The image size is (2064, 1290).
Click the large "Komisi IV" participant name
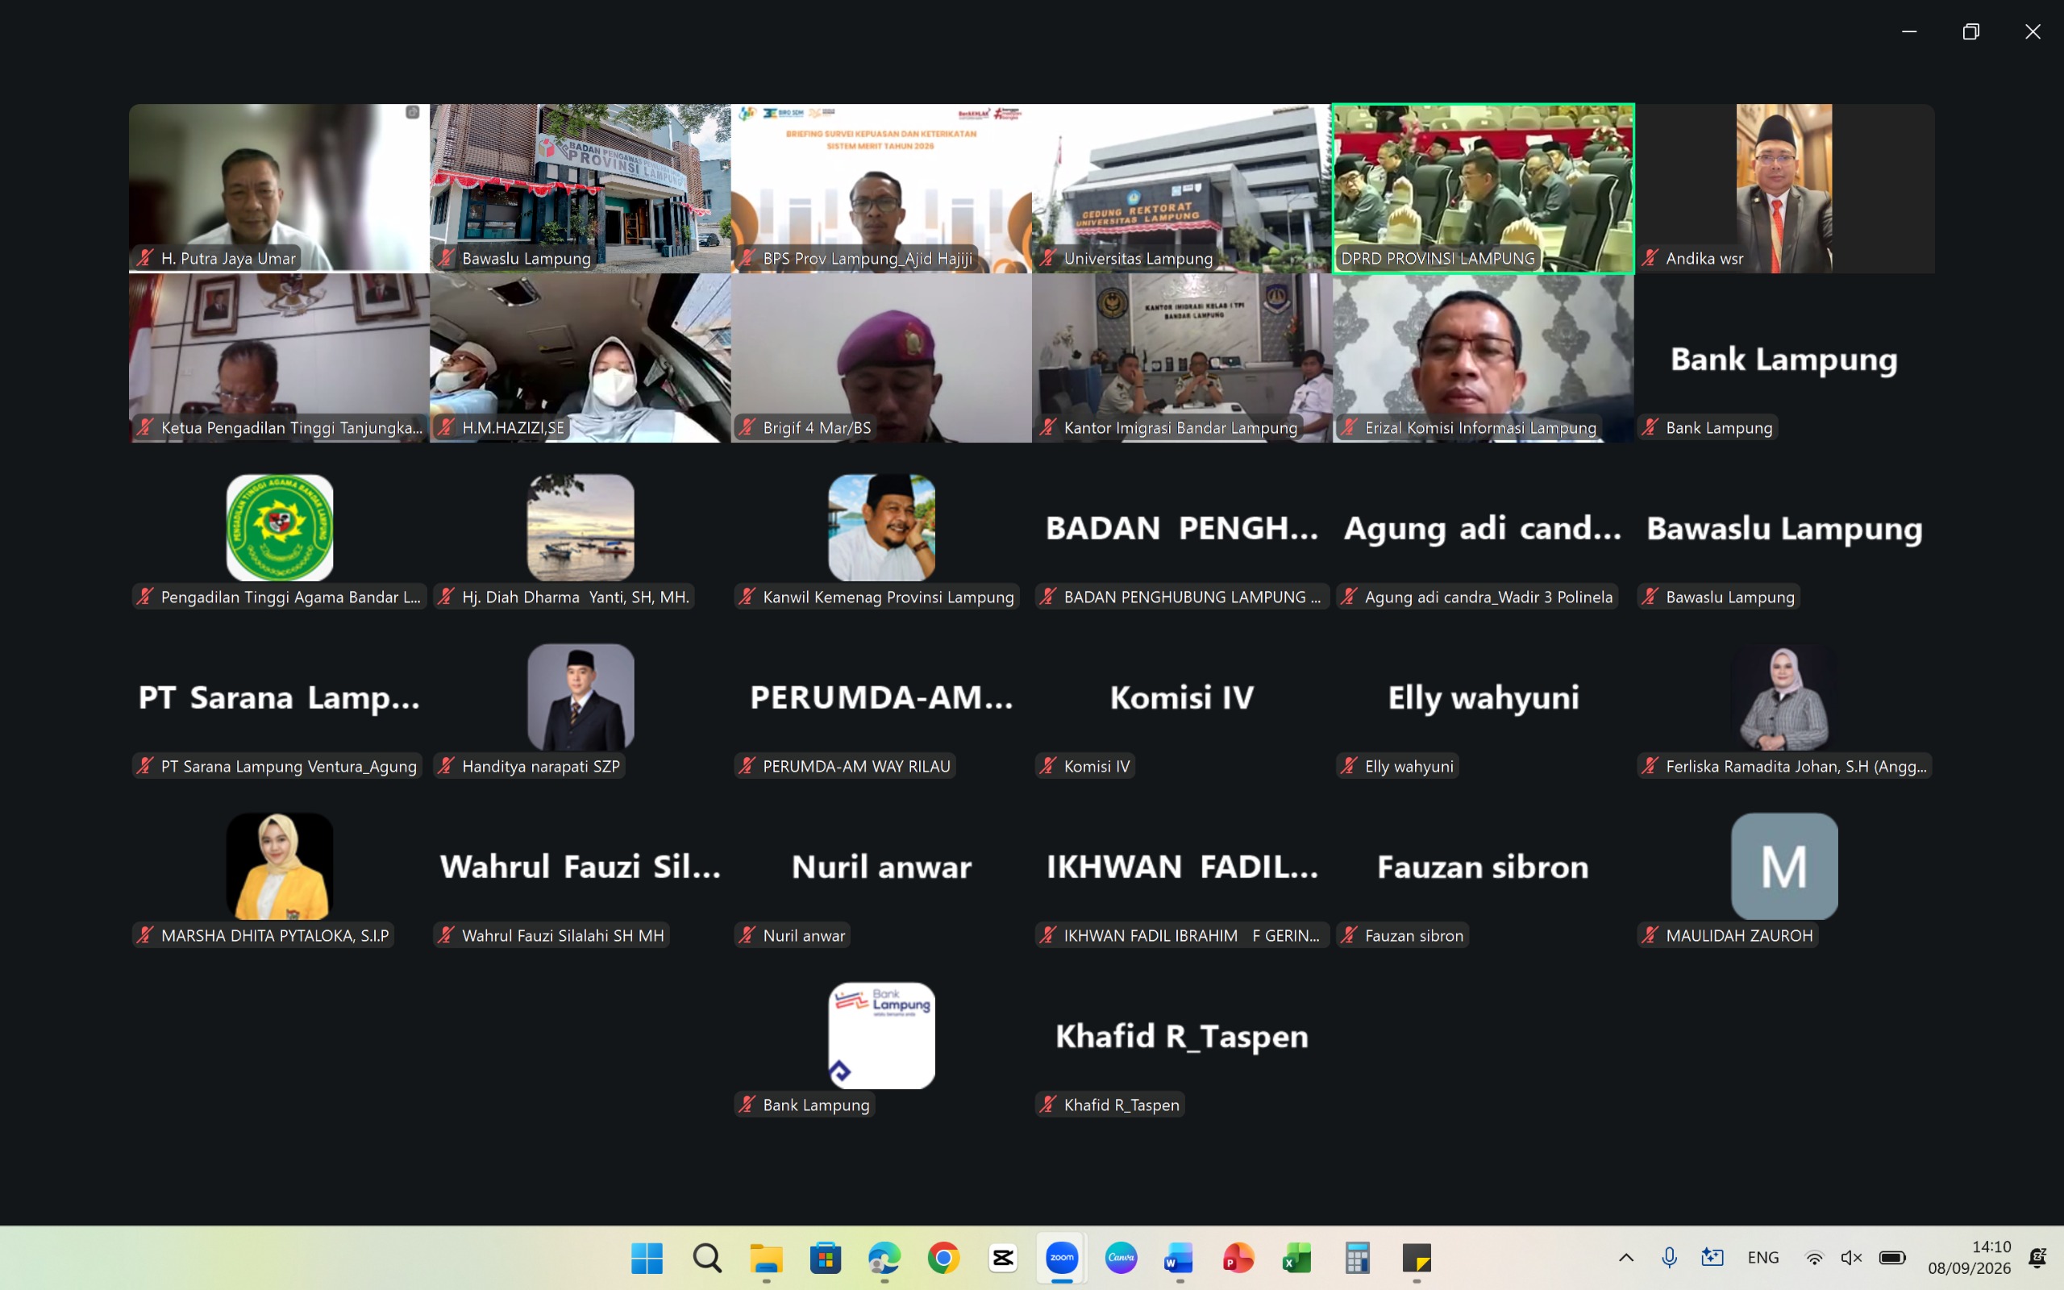click(x=1182, y=697)
